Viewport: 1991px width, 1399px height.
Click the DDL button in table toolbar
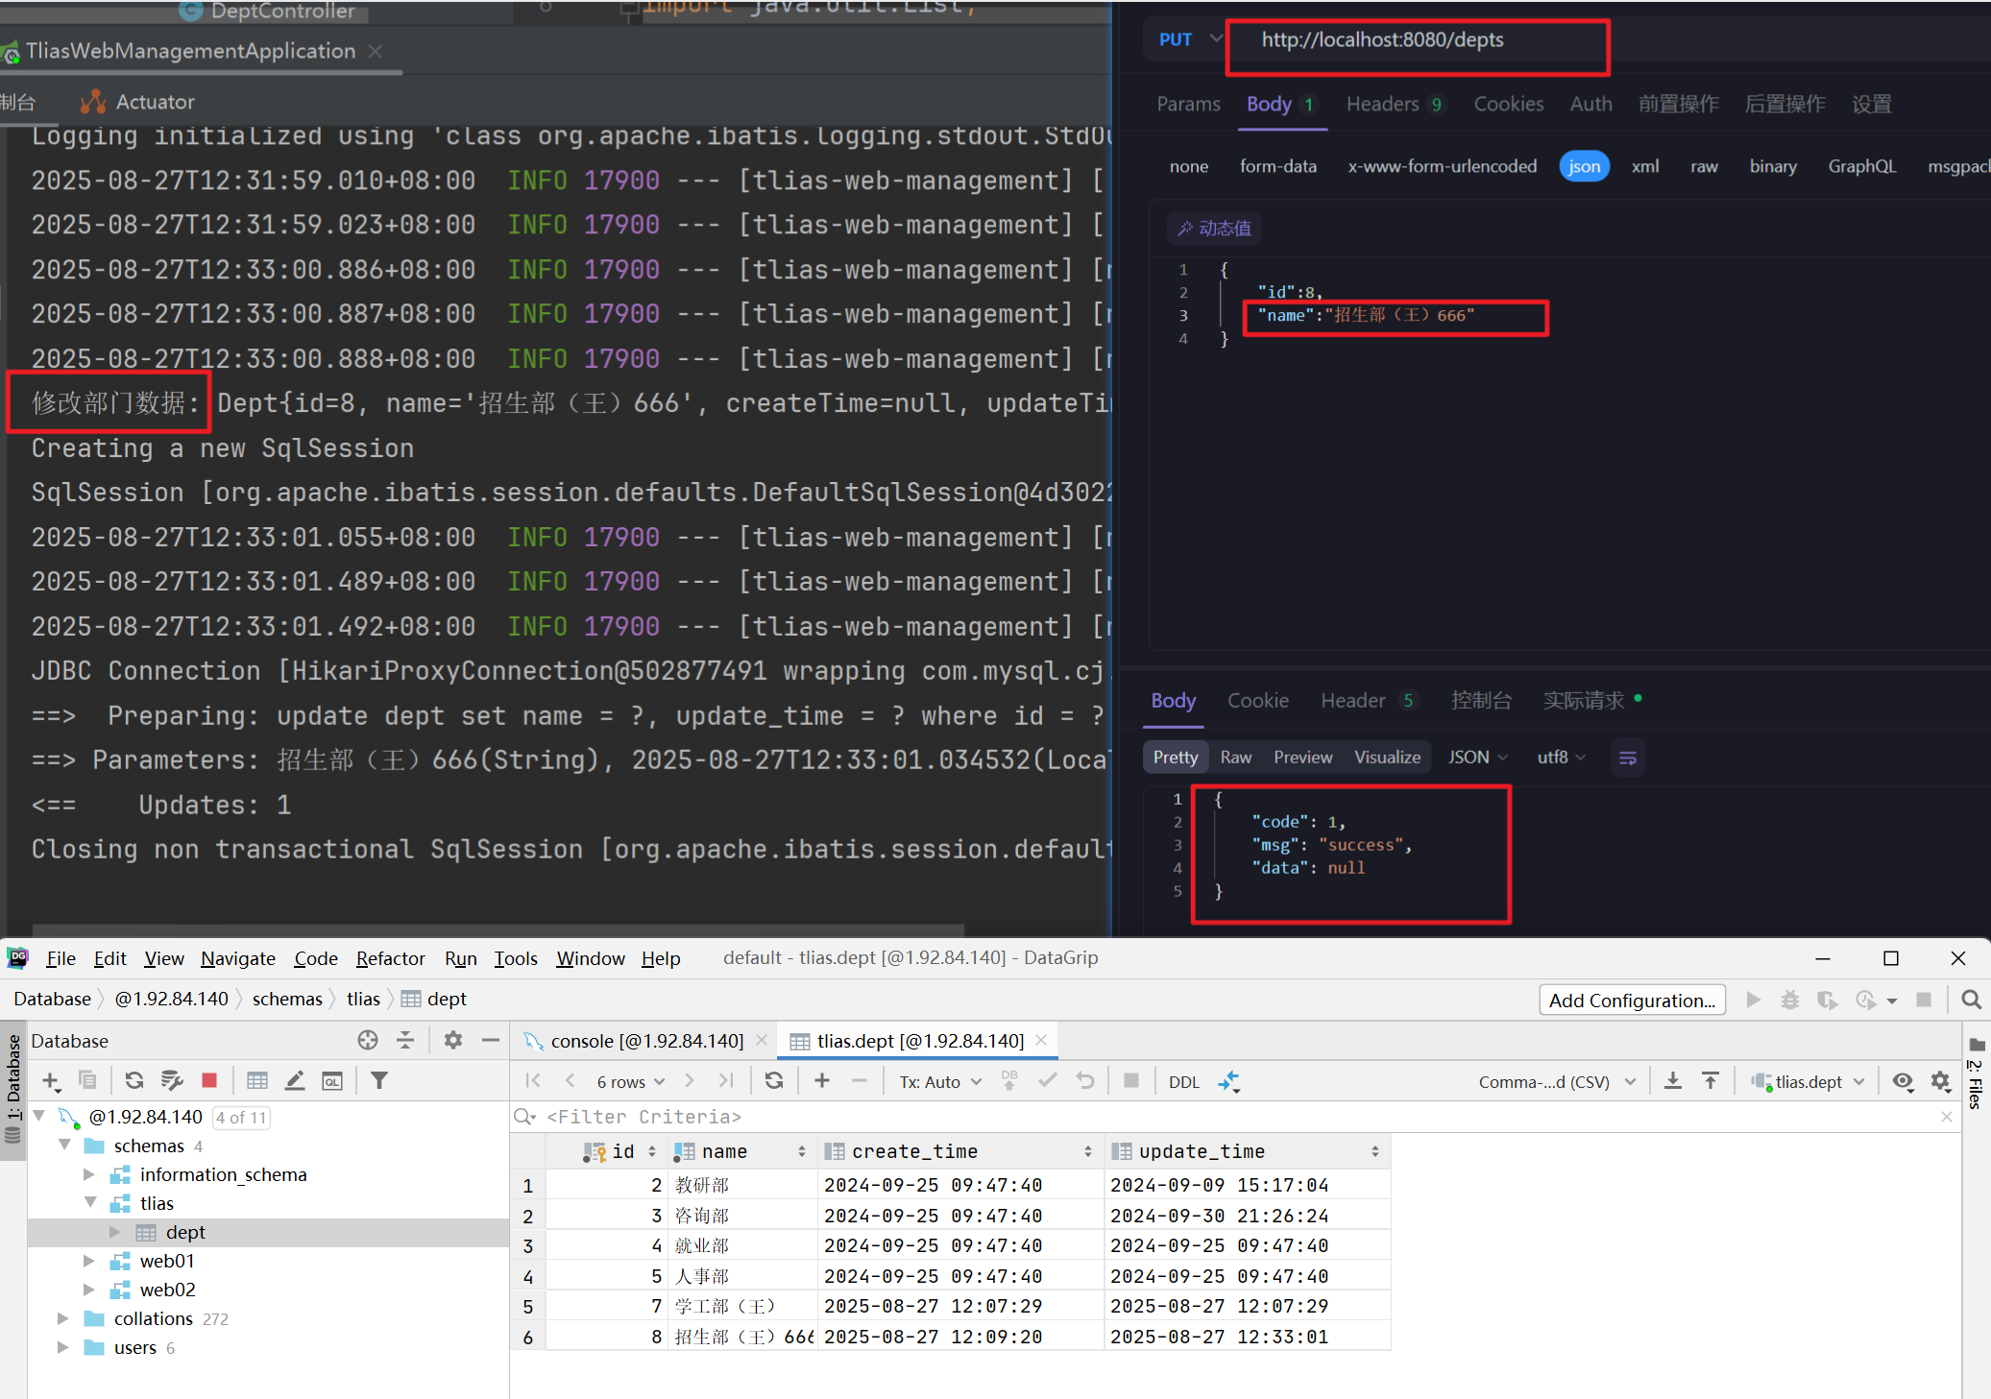pos(1183,1081)
